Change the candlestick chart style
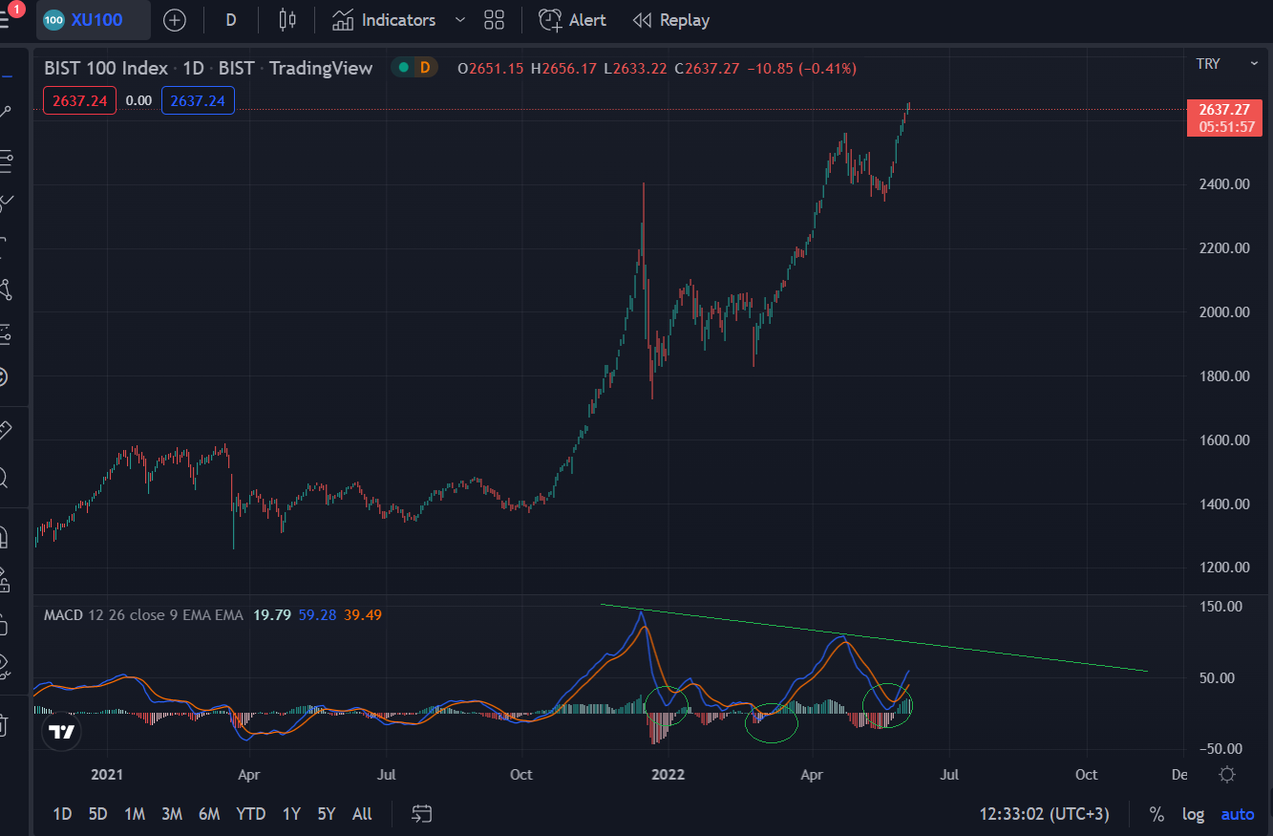Image resolution: width=1273 pixels, height=836 pixels. (286, 20)
